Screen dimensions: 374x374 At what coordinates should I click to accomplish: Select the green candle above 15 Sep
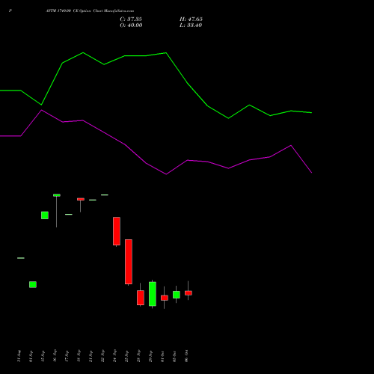pyautogui.click(x=45, y=215)
